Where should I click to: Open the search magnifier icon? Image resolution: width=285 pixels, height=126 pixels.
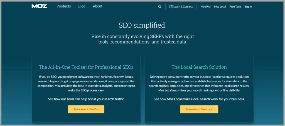tap(160, 7)
